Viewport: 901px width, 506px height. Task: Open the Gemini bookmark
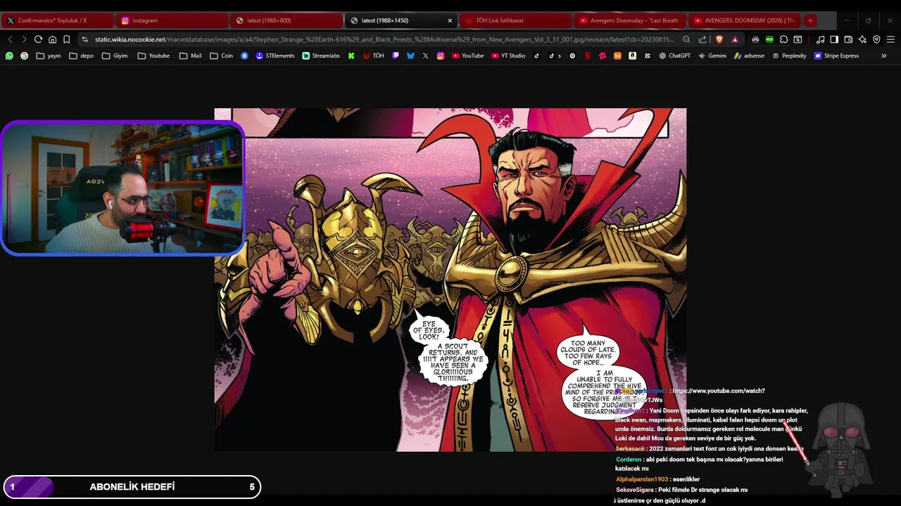(x=712, y=56)
